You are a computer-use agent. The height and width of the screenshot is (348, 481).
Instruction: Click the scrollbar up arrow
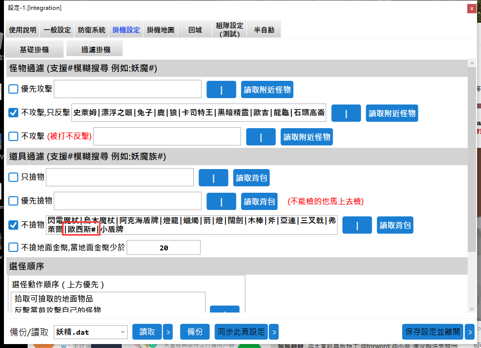472,63
